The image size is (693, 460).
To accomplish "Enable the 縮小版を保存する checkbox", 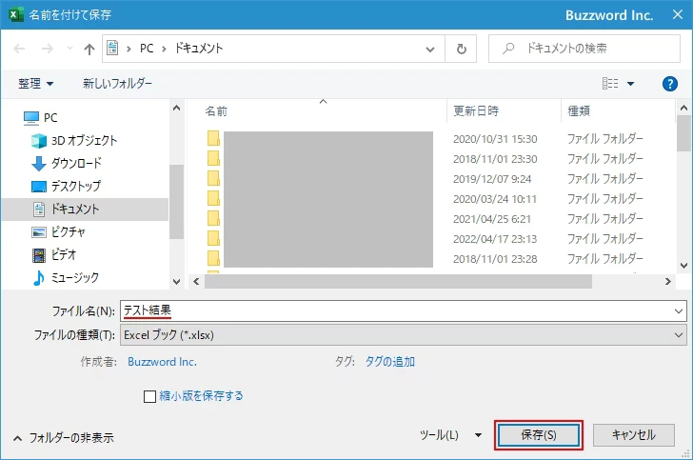I will click(x=149, y=396).
